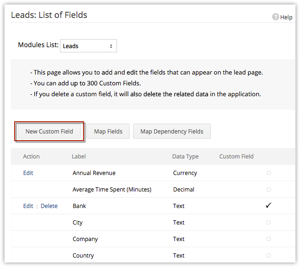Delete the Bank custom field
Screen dimensions: 300x267
pyautogui.click(x=49, y=206)
